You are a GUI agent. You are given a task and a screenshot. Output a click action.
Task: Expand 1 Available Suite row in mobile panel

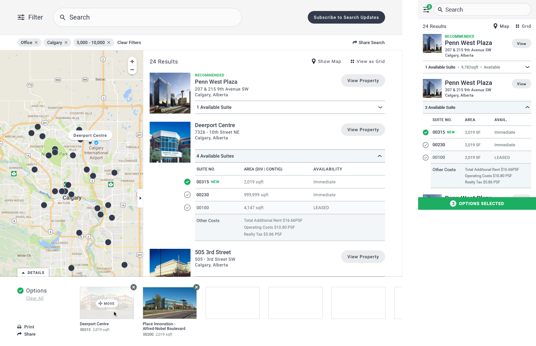tap(477, 67)
